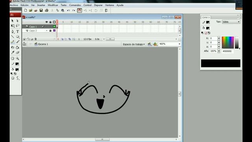Select the Text tool

[x=17, y=32]
